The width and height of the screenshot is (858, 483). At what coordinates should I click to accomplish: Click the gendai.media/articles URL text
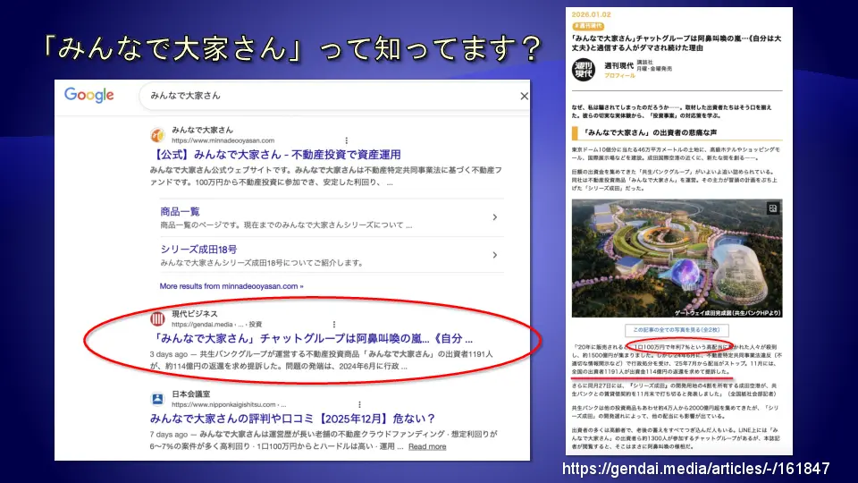[x=696, y=469]
